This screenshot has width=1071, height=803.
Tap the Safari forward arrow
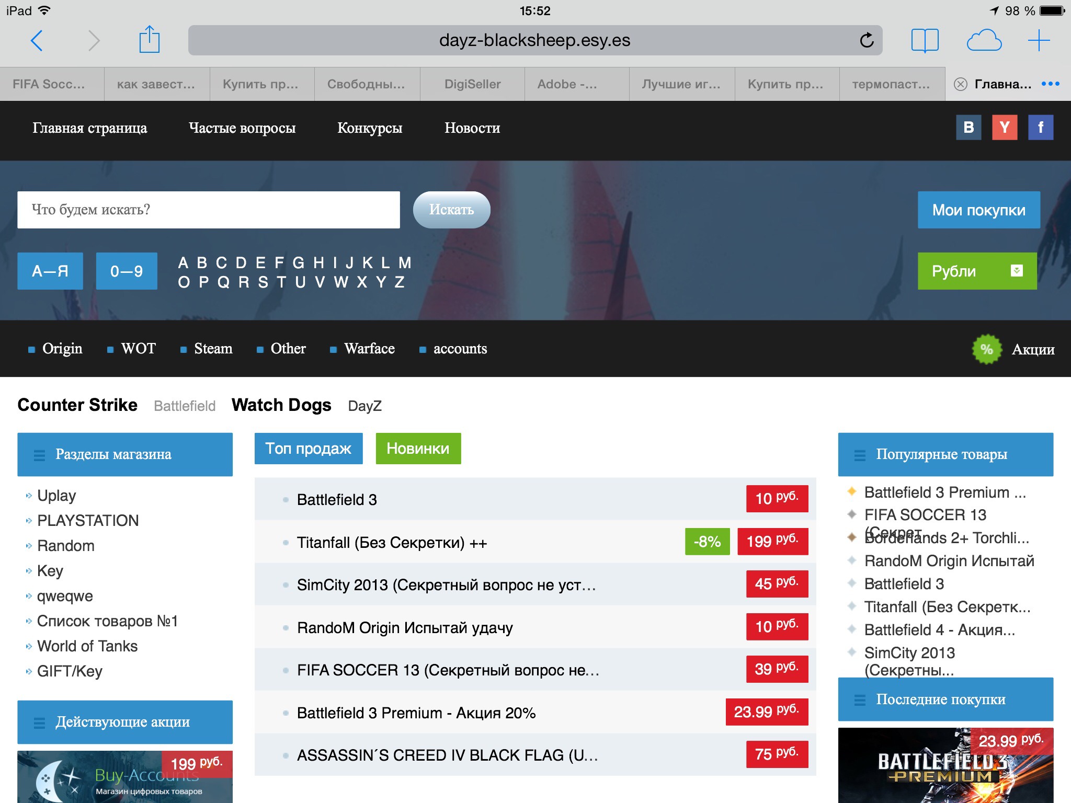pyautogui.click(x=94, y=40)
